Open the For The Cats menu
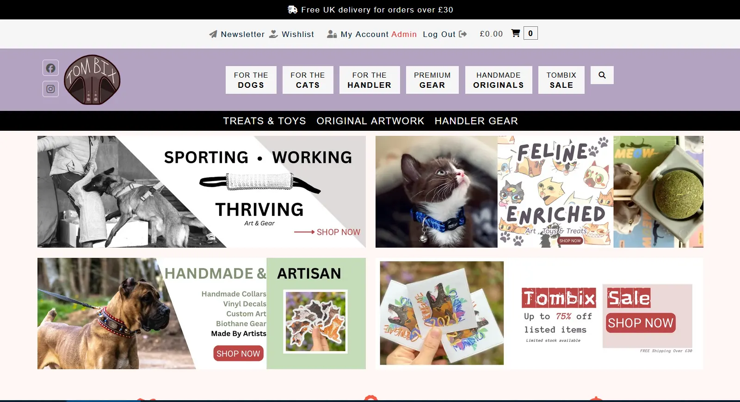Image resolution: width=740 pixels, height=402 pixels. [308, 80]
